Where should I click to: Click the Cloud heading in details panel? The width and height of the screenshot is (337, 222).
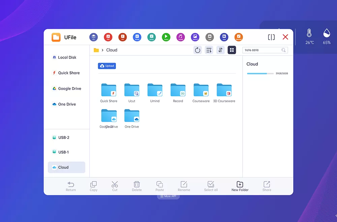252,64
